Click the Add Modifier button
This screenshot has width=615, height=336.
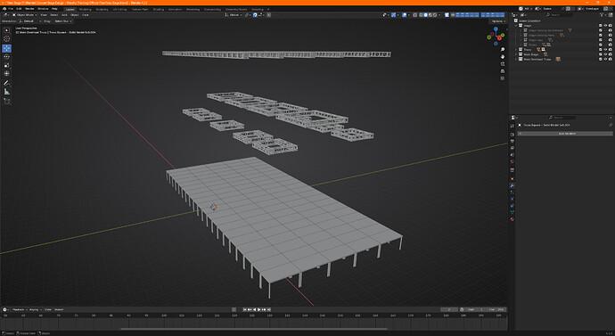[x=566, y=134]
